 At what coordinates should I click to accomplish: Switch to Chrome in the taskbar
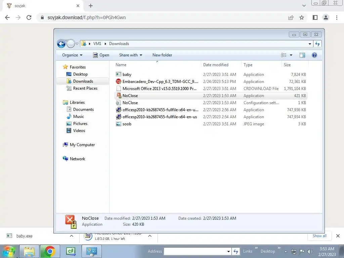click(50, 251)
